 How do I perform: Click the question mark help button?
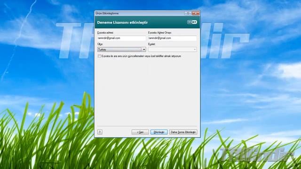point(100,132)
